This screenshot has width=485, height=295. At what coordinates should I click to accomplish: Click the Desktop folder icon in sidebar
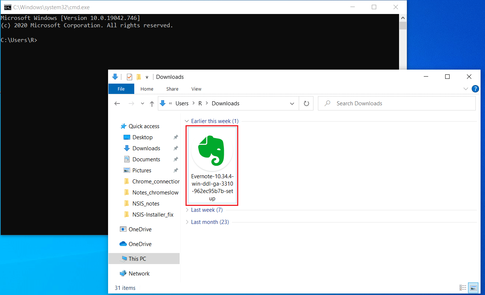point(127,137)
